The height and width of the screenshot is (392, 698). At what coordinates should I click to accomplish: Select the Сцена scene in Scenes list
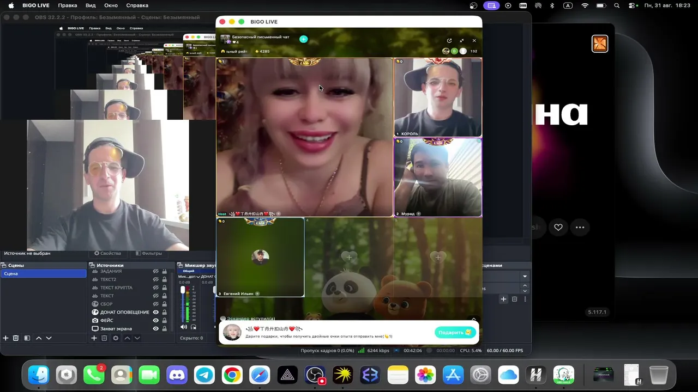pos(44,273)
